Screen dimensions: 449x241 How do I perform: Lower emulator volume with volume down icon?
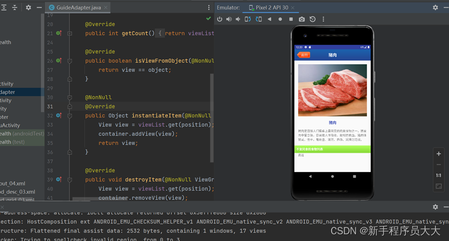coord(238,19)
